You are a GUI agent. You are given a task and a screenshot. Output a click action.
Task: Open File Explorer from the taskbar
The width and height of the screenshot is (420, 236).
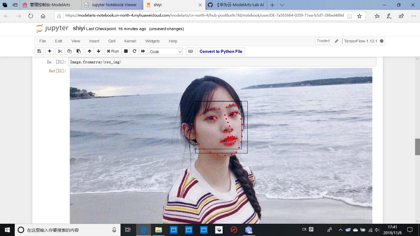click(158, 230)
